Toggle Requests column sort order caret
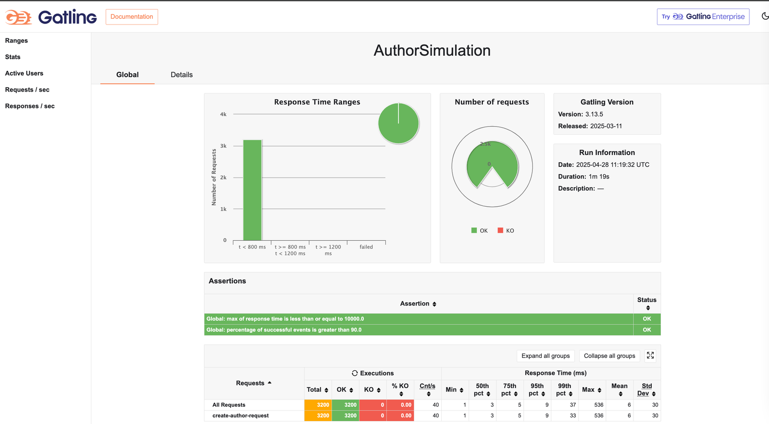The height and width of the screenshot is (424, 769). [x=270, y=383]
